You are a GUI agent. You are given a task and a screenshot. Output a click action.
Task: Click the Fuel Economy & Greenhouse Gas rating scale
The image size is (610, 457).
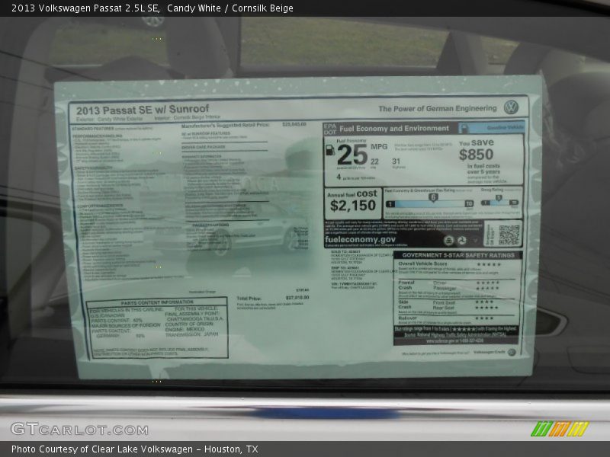(429, 201)
